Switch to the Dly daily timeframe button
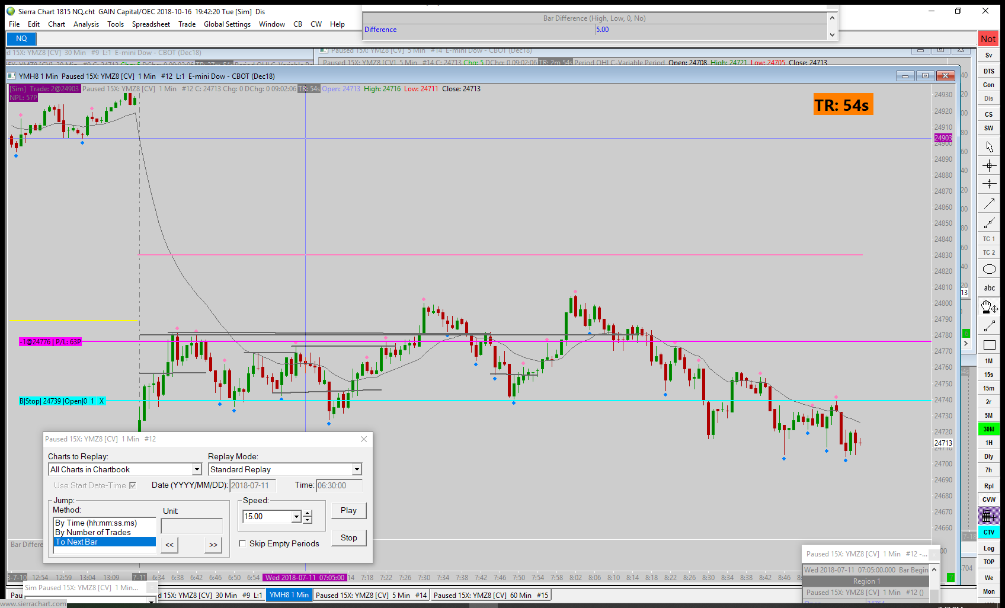The image size is (1005, 608). [989, 456]
